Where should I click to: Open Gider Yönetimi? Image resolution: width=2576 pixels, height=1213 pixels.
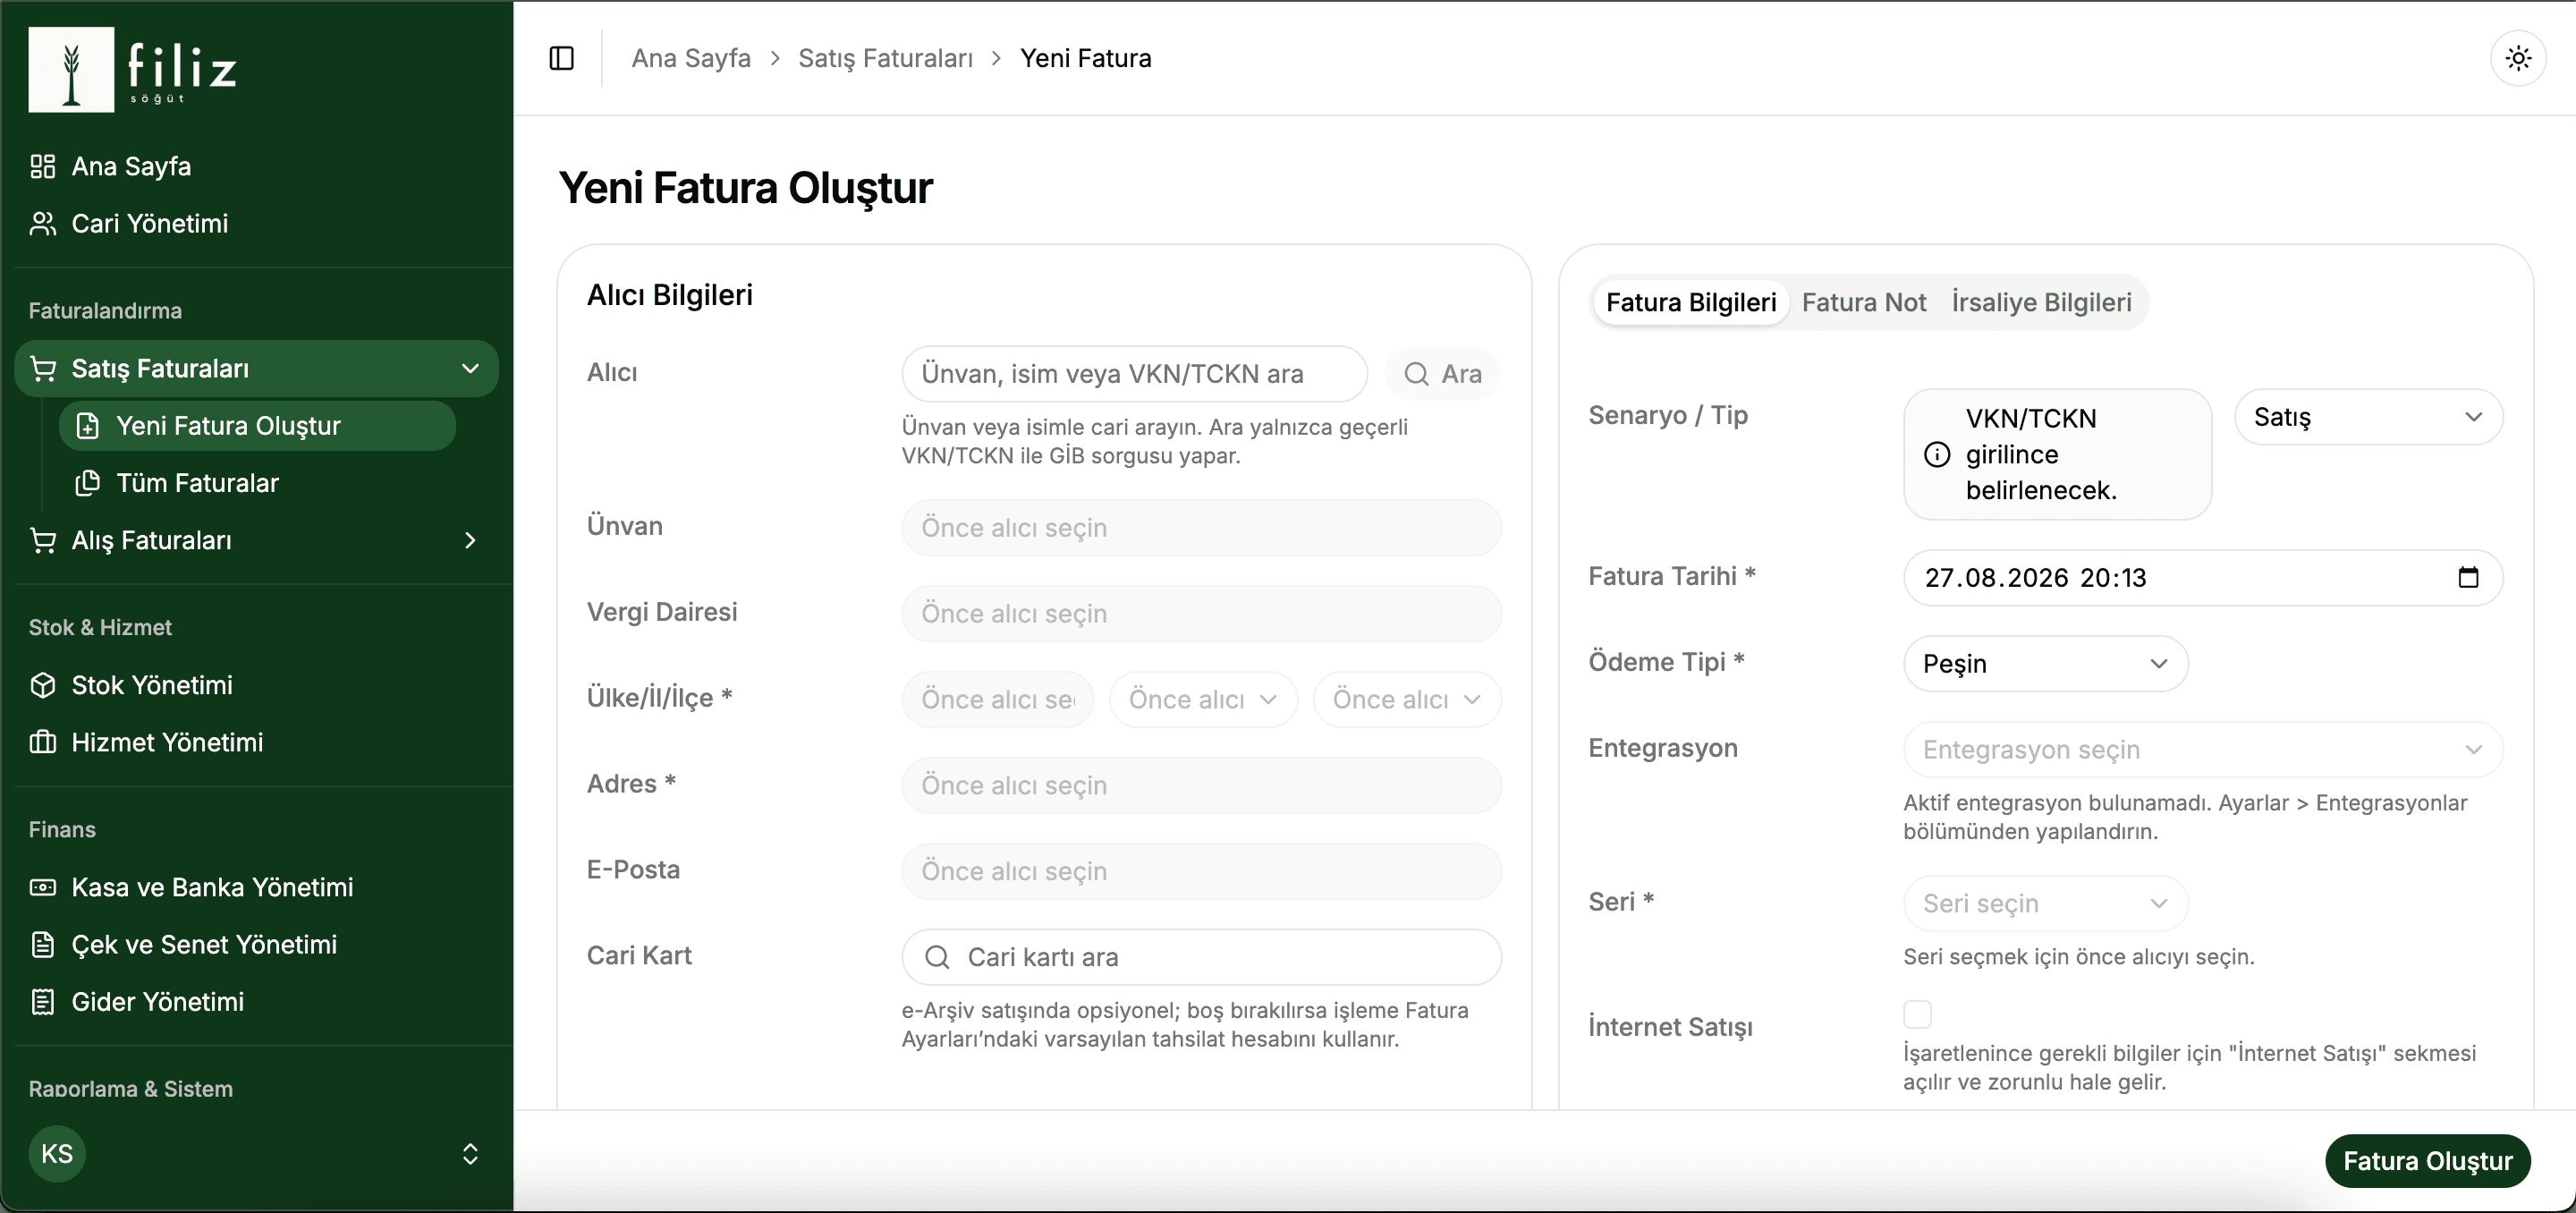(257, 1001)
